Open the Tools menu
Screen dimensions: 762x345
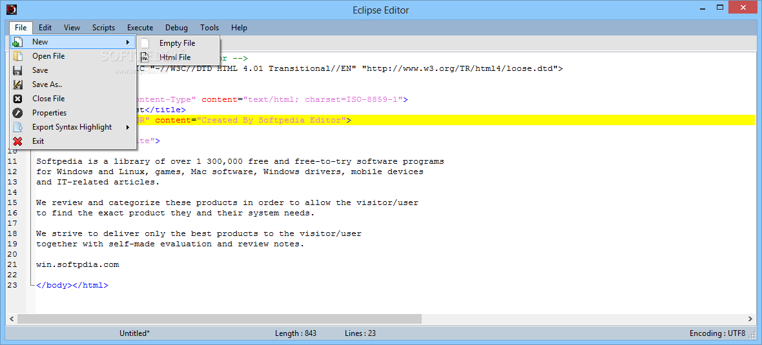(209, 28)
